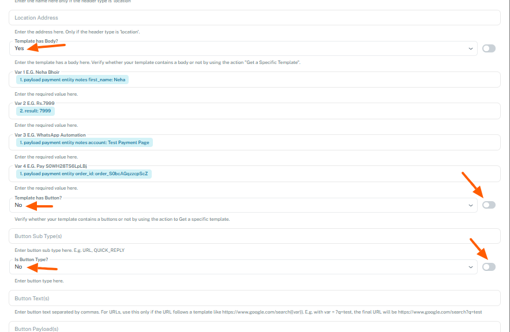This screenshot has height=332, width=510.
Task: Focus the Location Address input field
Action: click(x=254, y=18)
